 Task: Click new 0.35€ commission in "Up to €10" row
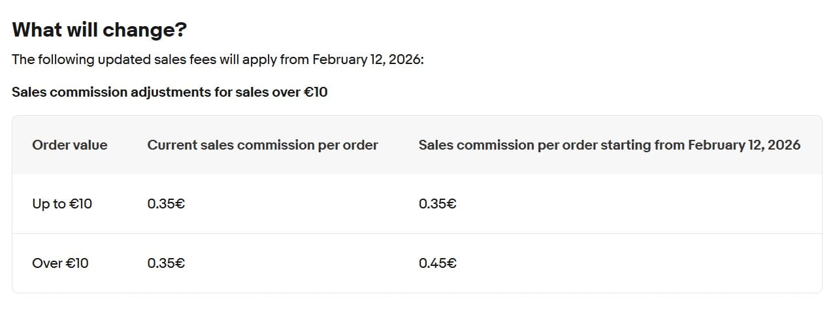tap(437, 204)
